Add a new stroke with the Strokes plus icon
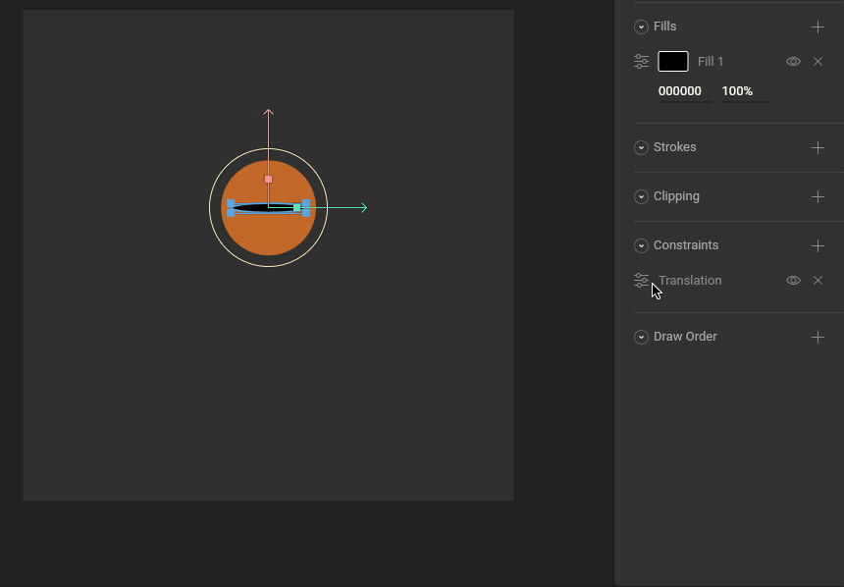 (x=818, y=148)
